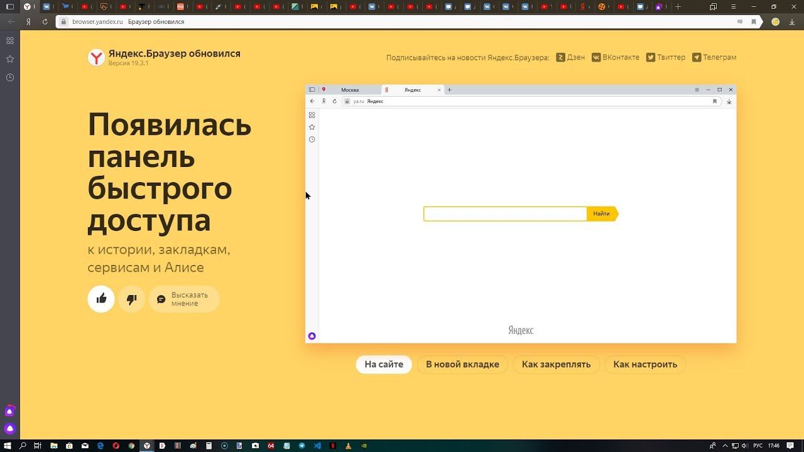Click the browser preview screenshot image
The height and width of the screenshot is (452, 804).
click(521, 214)
